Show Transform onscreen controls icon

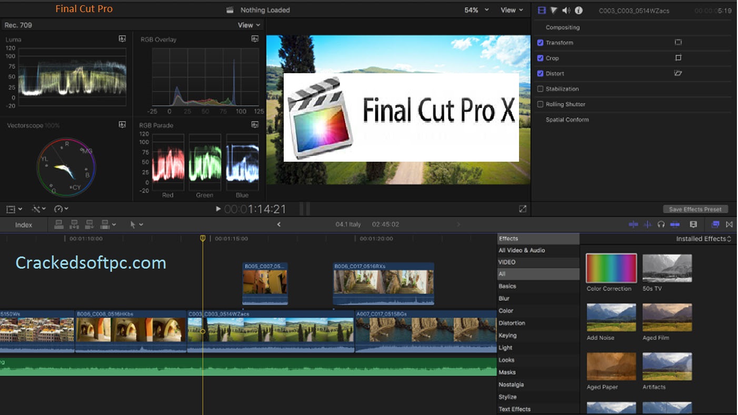point(678,43)
